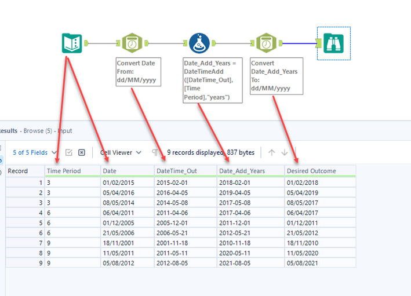Select Date cell 01/12/2005

point(128,223)
